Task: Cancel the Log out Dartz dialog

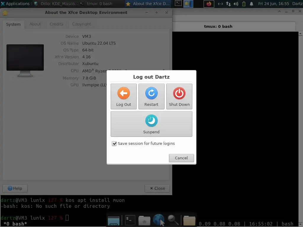Action: point(181,158)
